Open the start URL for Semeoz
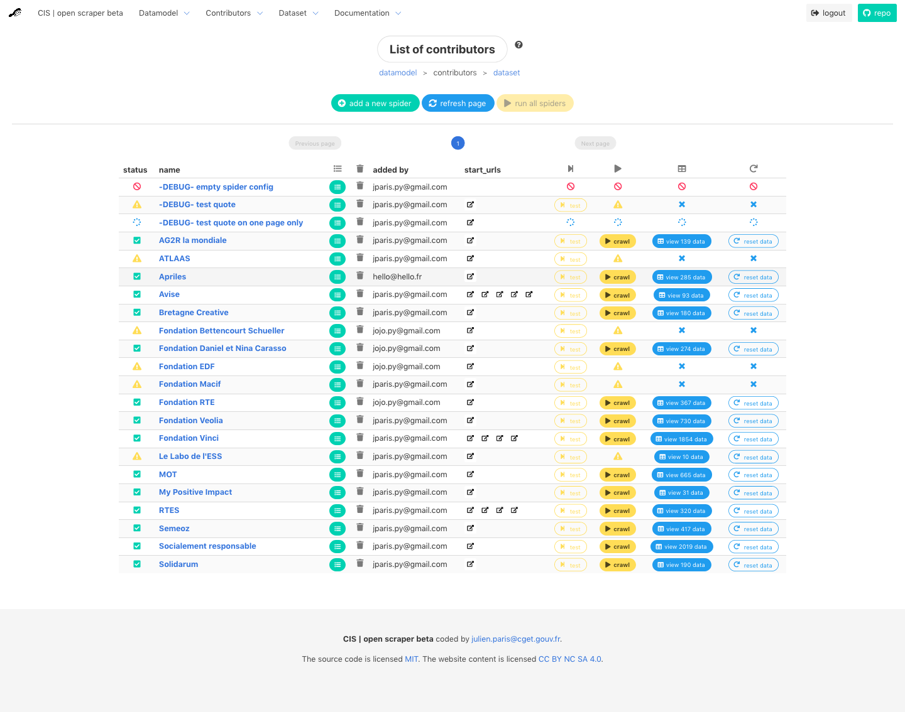 [470, 528]
